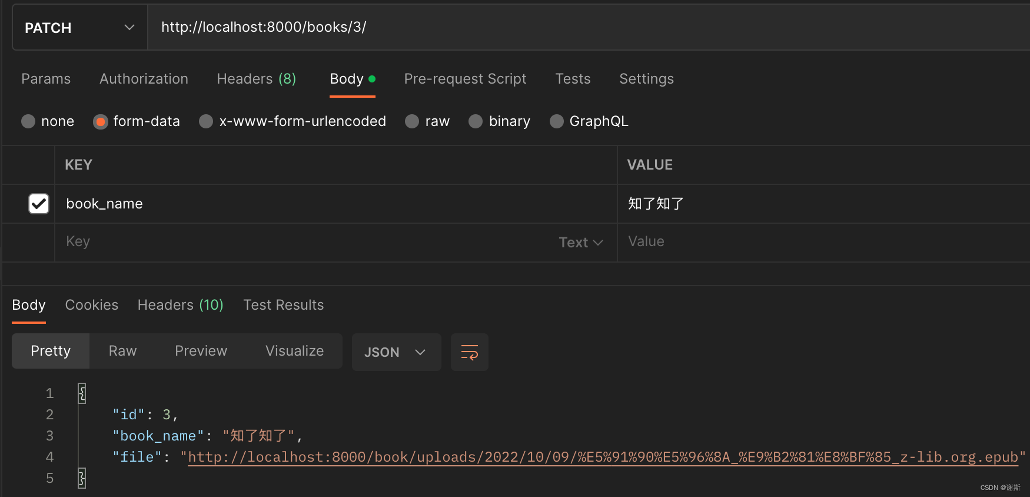Open the PATCH method dropdown

click(79, 28)
